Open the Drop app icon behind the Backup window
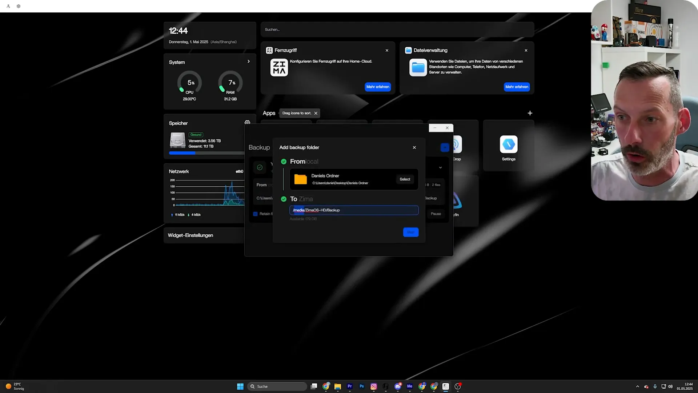Screen dimensions: 698x393 [457, 145]
